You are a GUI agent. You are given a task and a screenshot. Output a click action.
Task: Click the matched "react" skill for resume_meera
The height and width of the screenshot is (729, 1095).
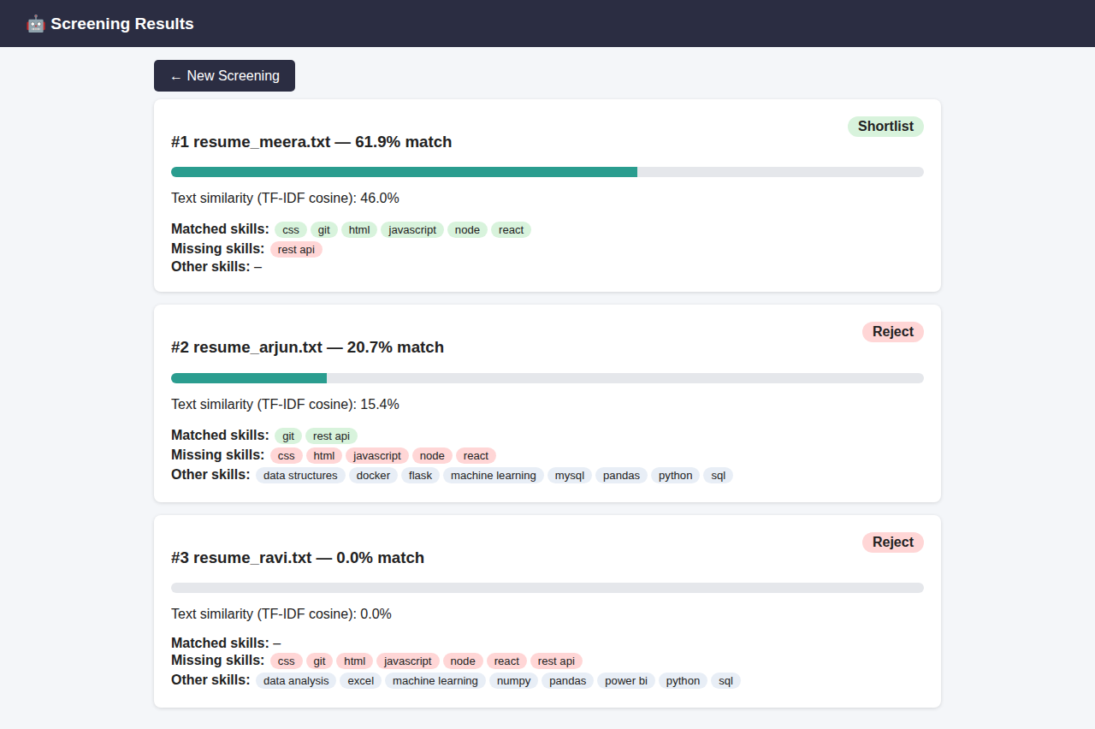(511, 229)
